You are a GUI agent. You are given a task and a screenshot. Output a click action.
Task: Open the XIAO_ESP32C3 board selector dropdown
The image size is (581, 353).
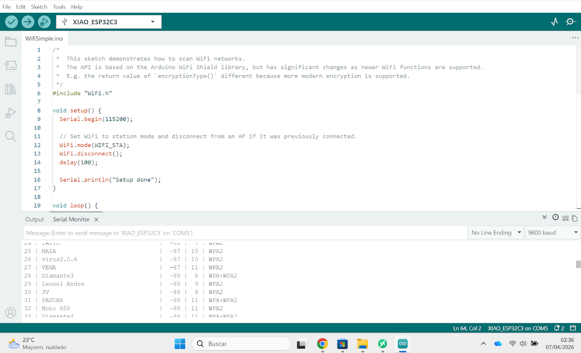[x=109, y=22]
